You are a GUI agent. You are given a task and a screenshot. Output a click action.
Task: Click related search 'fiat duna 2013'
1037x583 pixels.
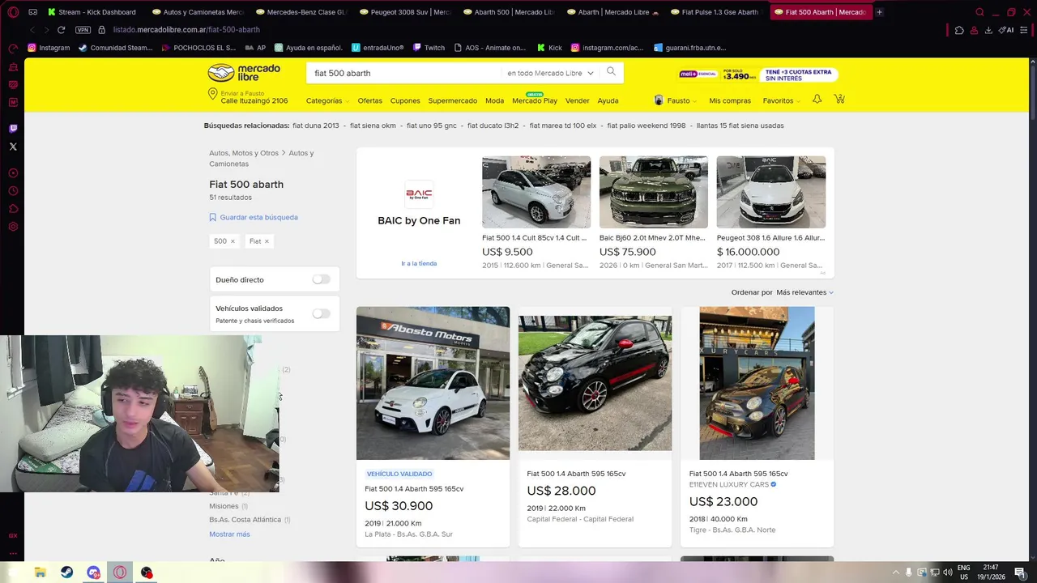(x=316, y=126)
